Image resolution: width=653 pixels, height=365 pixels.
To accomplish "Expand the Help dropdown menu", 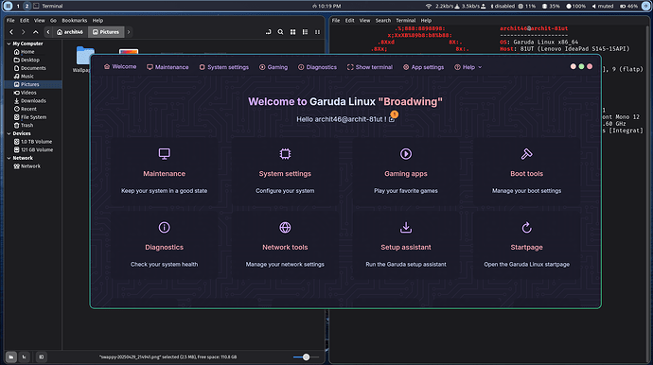I will [x=468, y=67].
